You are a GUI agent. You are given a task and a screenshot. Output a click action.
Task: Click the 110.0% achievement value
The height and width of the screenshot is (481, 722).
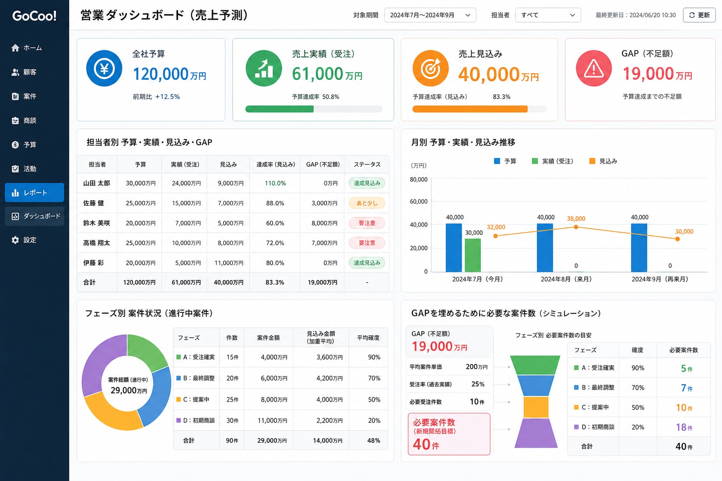pyautogui.click(x=275, y=183)
